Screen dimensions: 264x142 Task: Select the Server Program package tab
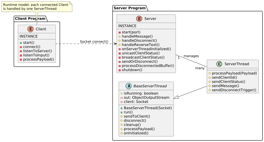click(130, 8)
